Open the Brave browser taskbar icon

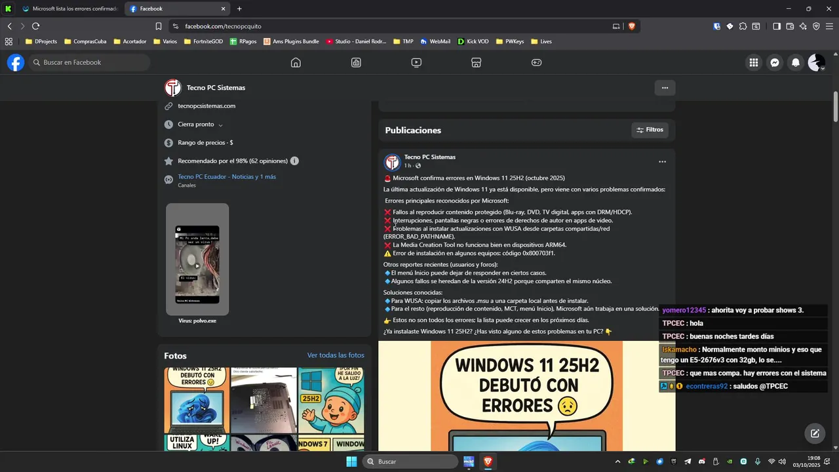click(x=488, y=462)
